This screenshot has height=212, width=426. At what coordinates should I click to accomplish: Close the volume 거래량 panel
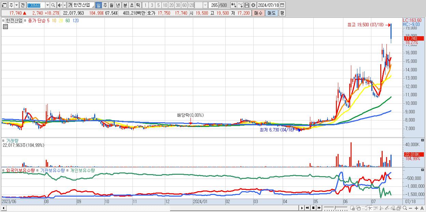423,140
